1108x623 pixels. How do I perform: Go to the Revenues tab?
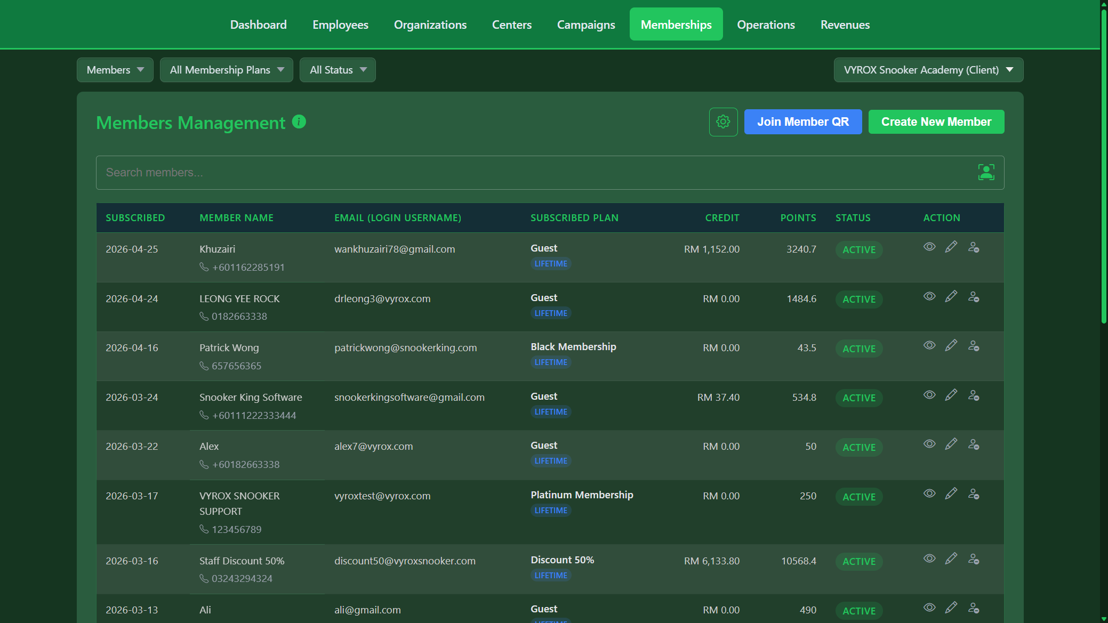(x=845, y=25)
